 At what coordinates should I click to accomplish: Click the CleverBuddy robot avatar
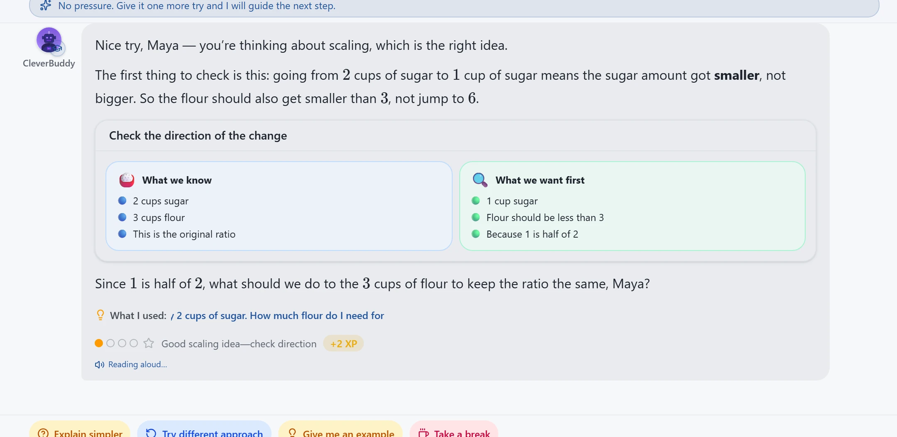tap(49, 40)
